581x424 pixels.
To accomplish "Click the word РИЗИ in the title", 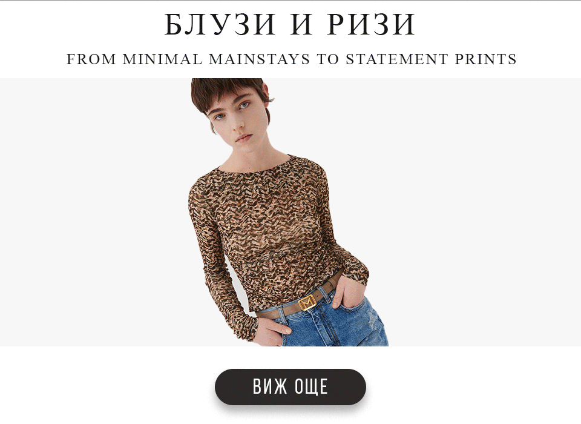I will click(x=371, y=24).
